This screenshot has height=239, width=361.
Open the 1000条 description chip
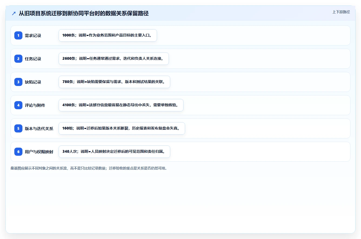pos(108,35)
